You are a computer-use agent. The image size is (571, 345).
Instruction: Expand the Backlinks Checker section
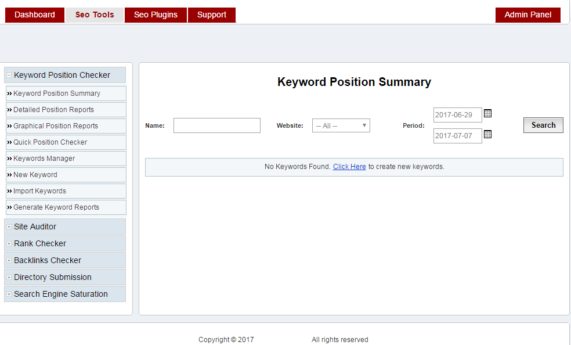(8, 260)
